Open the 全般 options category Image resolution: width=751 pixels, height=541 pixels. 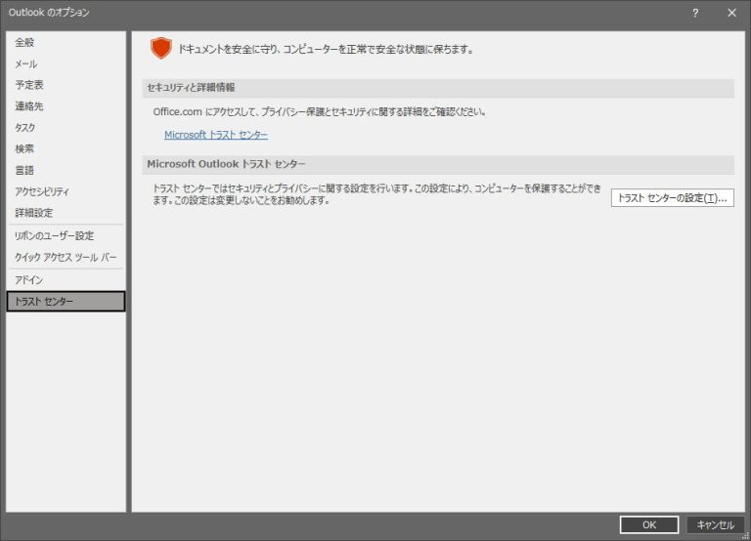pos(66,43)
